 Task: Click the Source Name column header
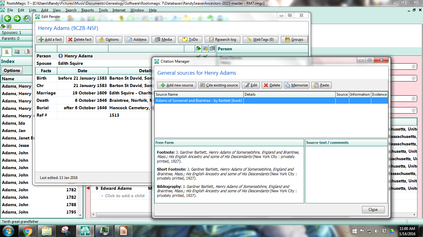199,94
